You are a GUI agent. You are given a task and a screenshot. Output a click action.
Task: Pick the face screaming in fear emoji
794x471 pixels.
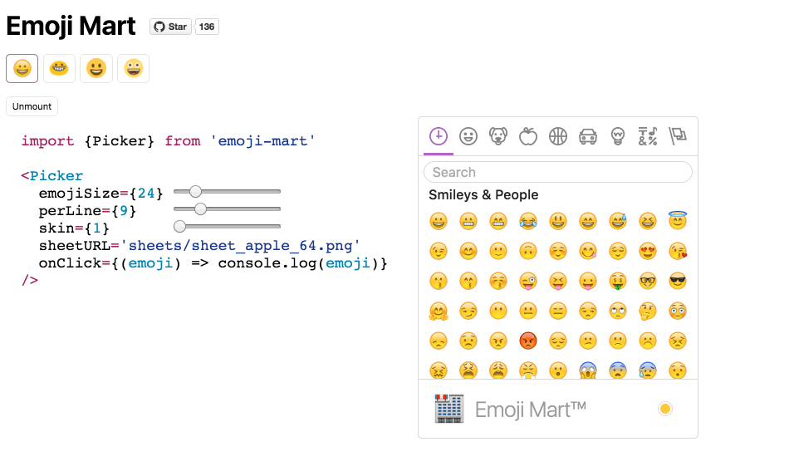[588, 370]
